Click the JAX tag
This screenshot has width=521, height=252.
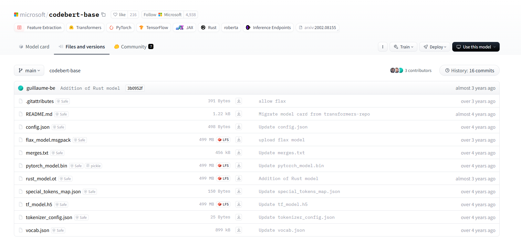tap(184, 27)
